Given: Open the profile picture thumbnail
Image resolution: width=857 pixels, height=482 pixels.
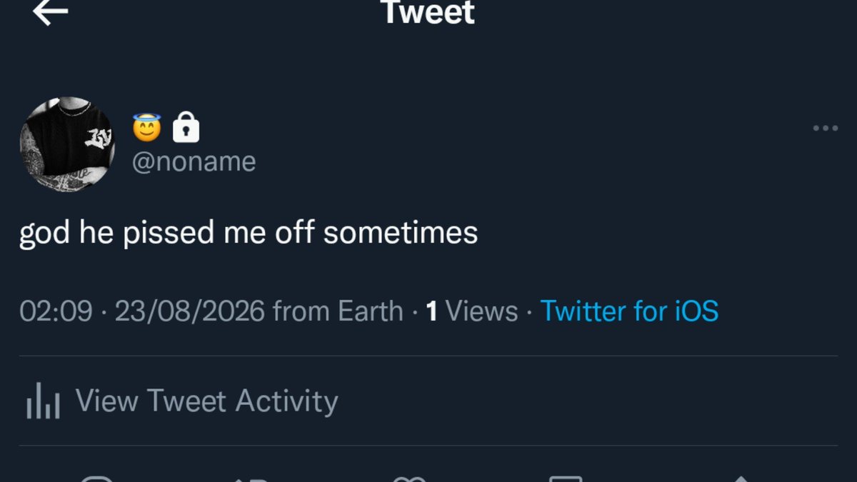Looking at the screenshot, I should tap(68, 144).
